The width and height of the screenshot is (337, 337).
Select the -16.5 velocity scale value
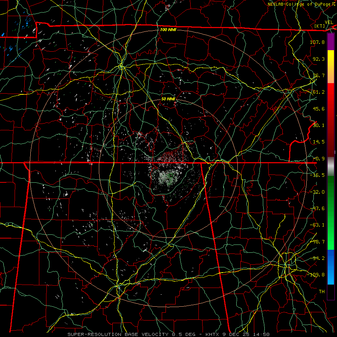click(317, 175)
